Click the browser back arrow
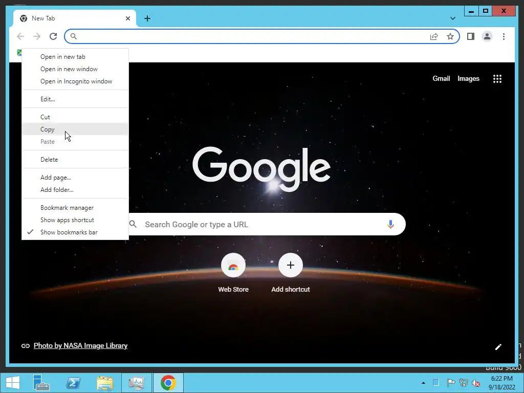 pyautogui.click(x=20, y=36)
